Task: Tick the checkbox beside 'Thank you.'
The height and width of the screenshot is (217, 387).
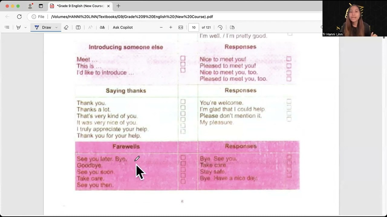Action: coord(183,102)
